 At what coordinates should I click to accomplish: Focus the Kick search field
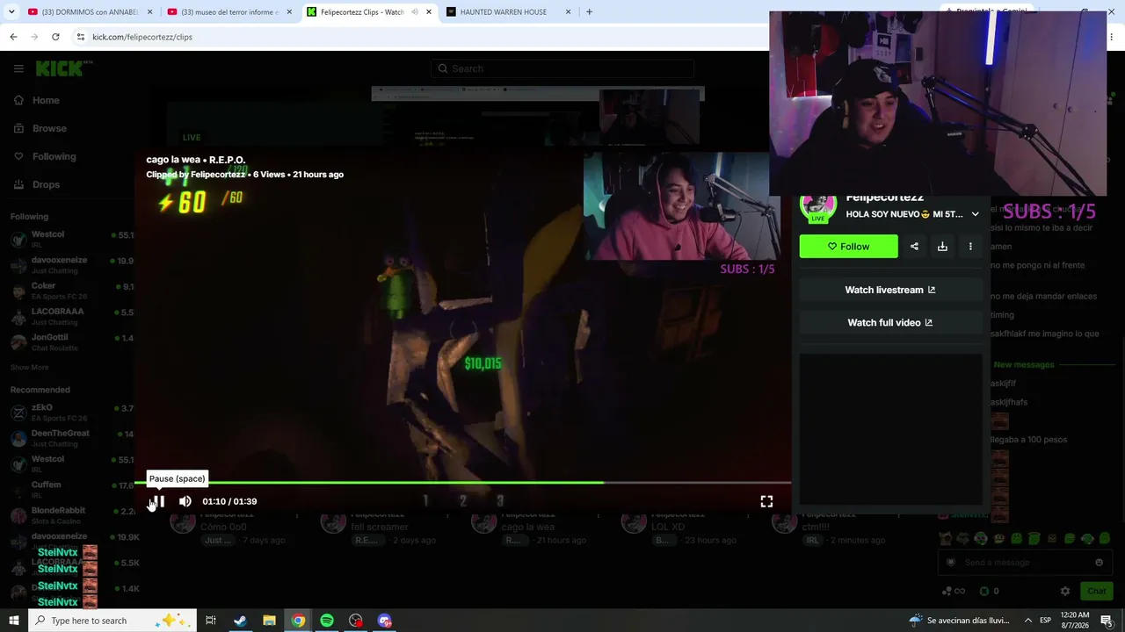[562, 68]
